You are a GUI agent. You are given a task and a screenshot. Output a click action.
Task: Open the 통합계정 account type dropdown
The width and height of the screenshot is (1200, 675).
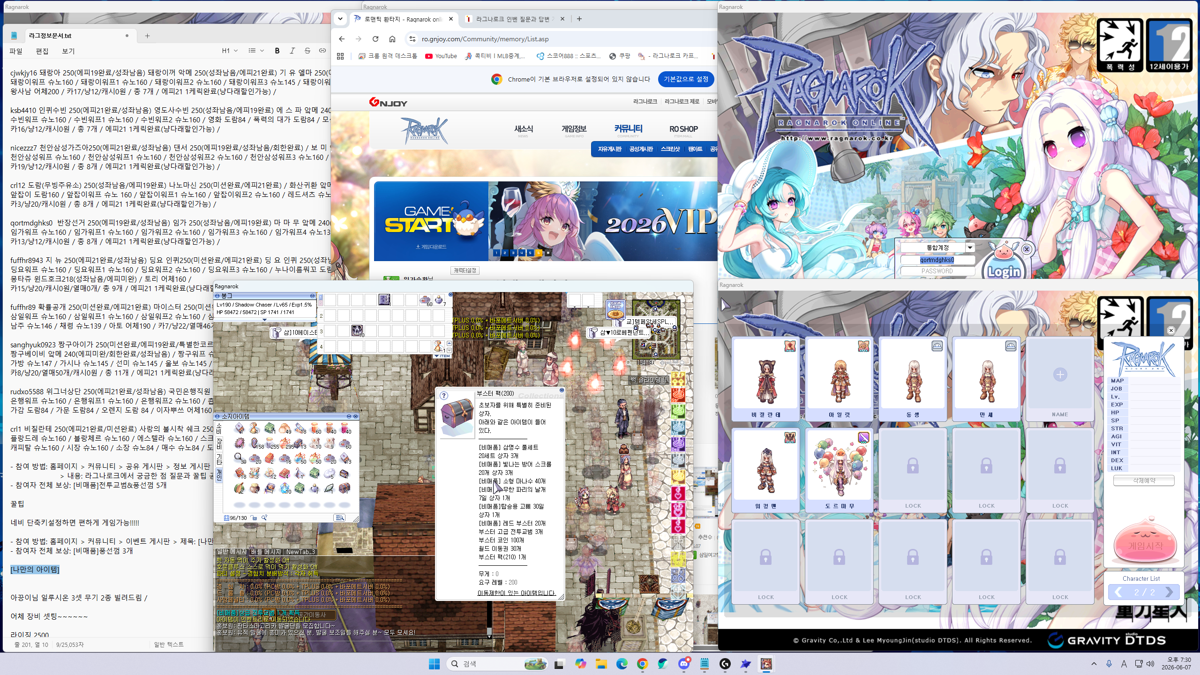[x=970, y=247]
